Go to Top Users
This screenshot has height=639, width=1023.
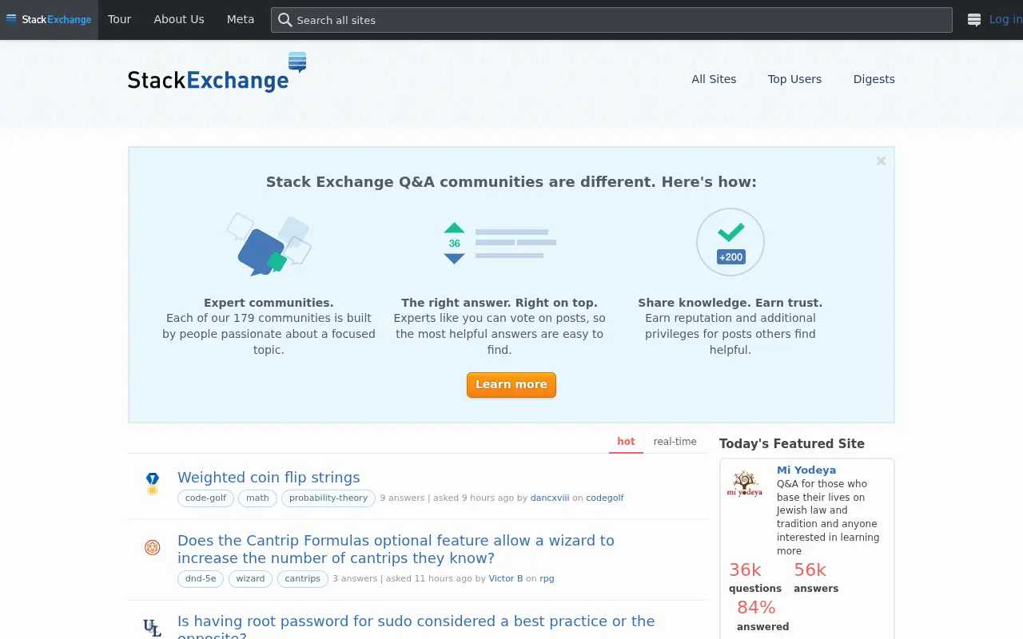click(x=794, y=79)
